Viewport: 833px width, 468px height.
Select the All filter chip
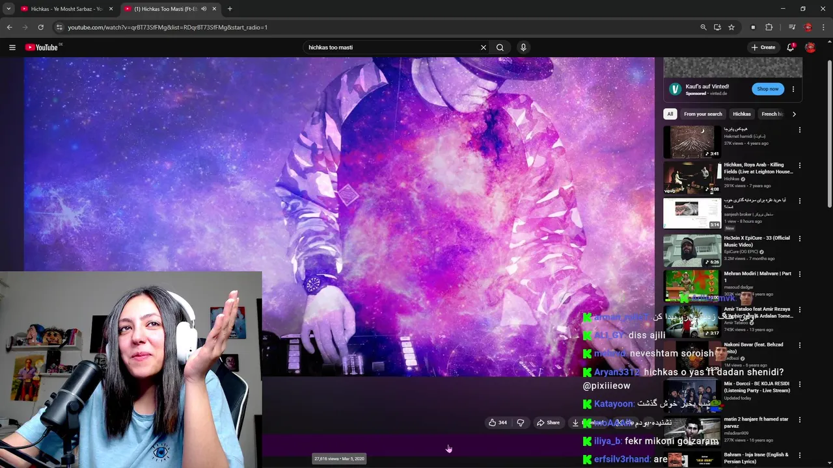[670, 114]
